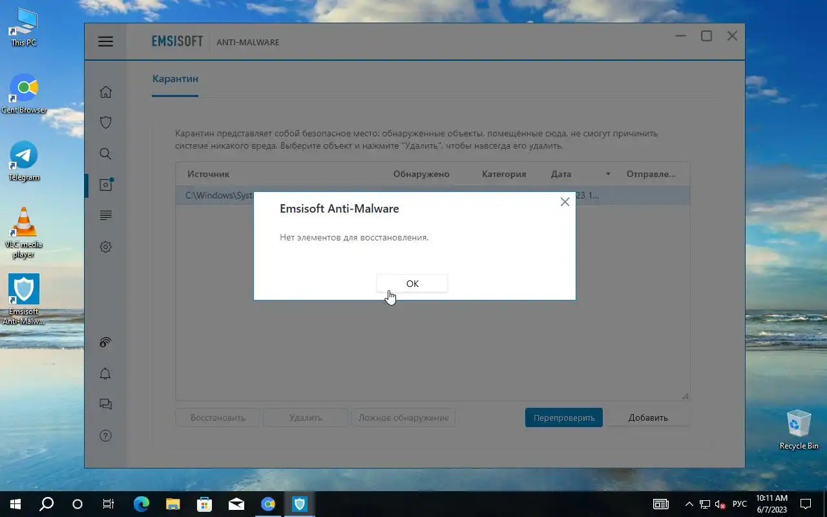This screenshot has width=827, height=517.
Task: Launch Microsoft Edge from taskbar
Action: 141,504
